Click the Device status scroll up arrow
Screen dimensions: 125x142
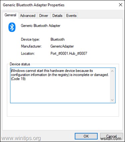(112, 71)
